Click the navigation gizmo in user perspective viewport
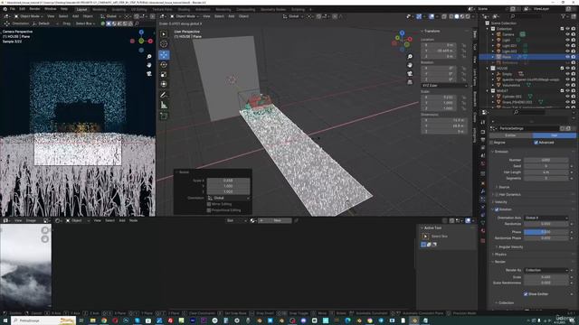Viewport: 579px width, 325px height. click(402, 40)
